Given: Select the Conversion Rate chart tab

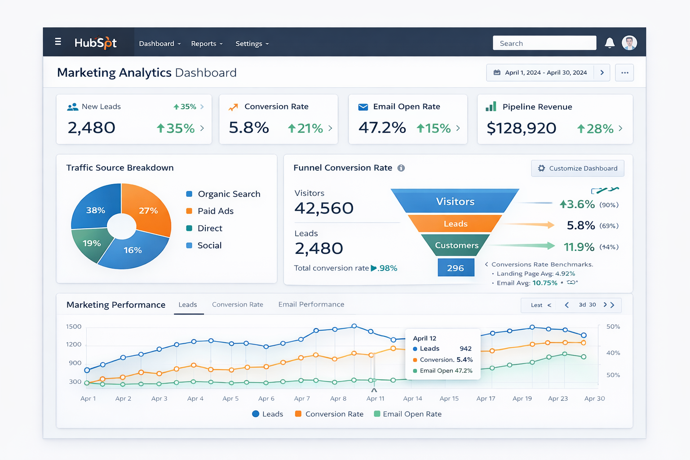Looking at the screenshot, I should [237, 305].
